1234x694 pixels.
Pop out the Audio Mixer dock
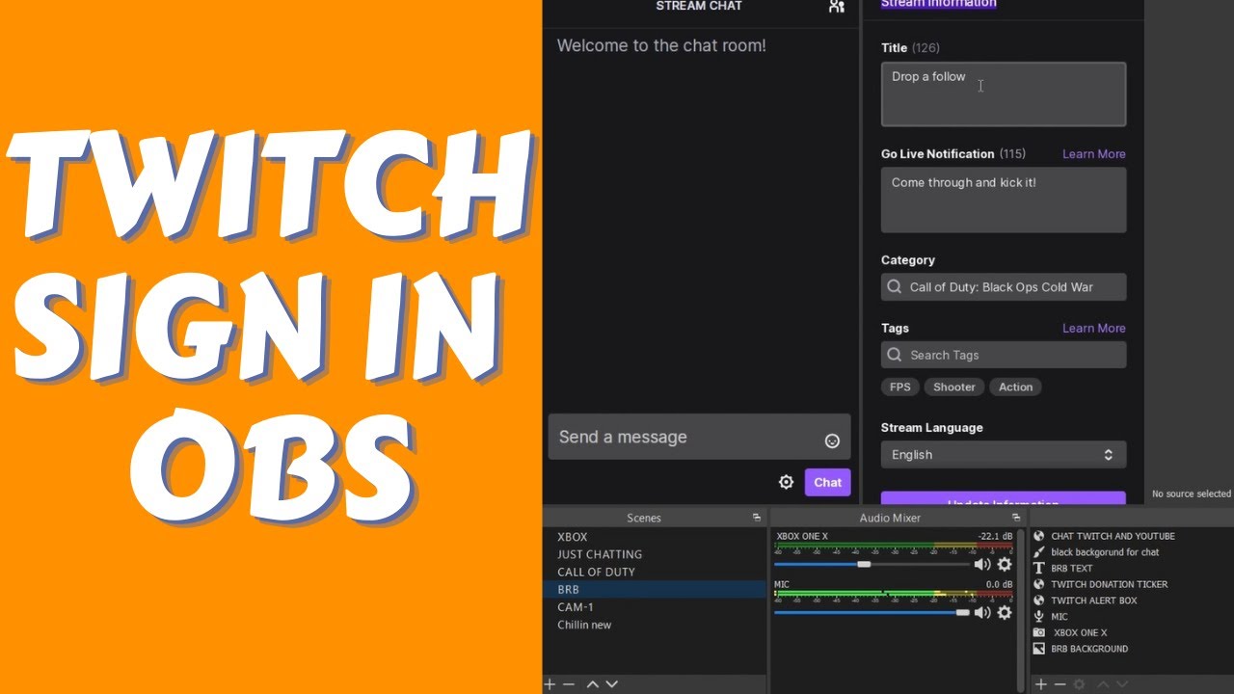coord(1016,518)
